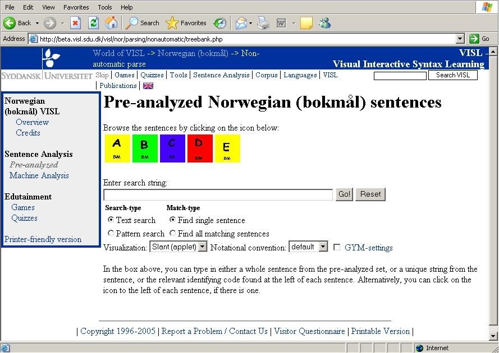The height and width of the screenshot is (353, 499).
Task: Open the Tools menu in menu bar
Action: pyautogui.click(x=104, y=7)
